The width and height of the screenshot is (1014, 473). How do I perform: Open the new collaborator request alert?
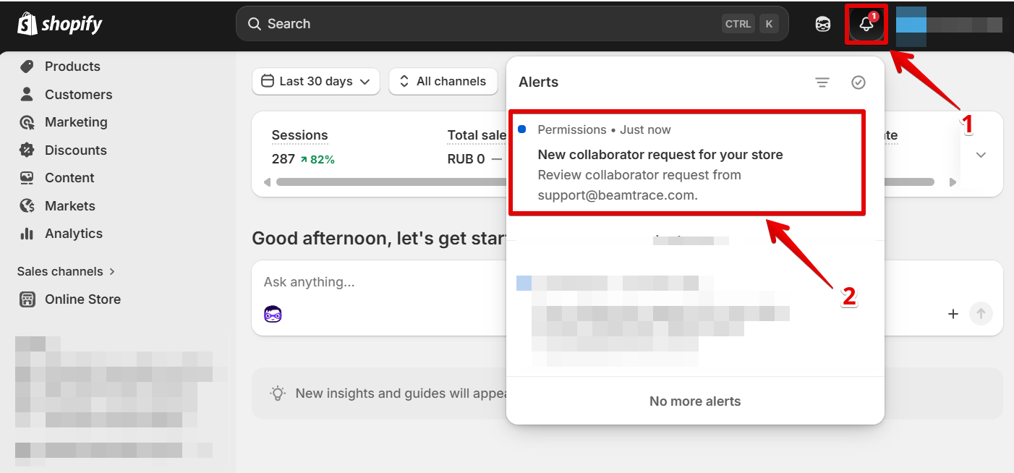(686, 163)
